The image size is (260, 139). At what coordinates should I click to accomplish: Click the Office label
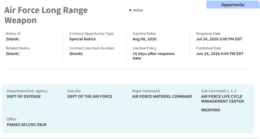tap(11, 119)
